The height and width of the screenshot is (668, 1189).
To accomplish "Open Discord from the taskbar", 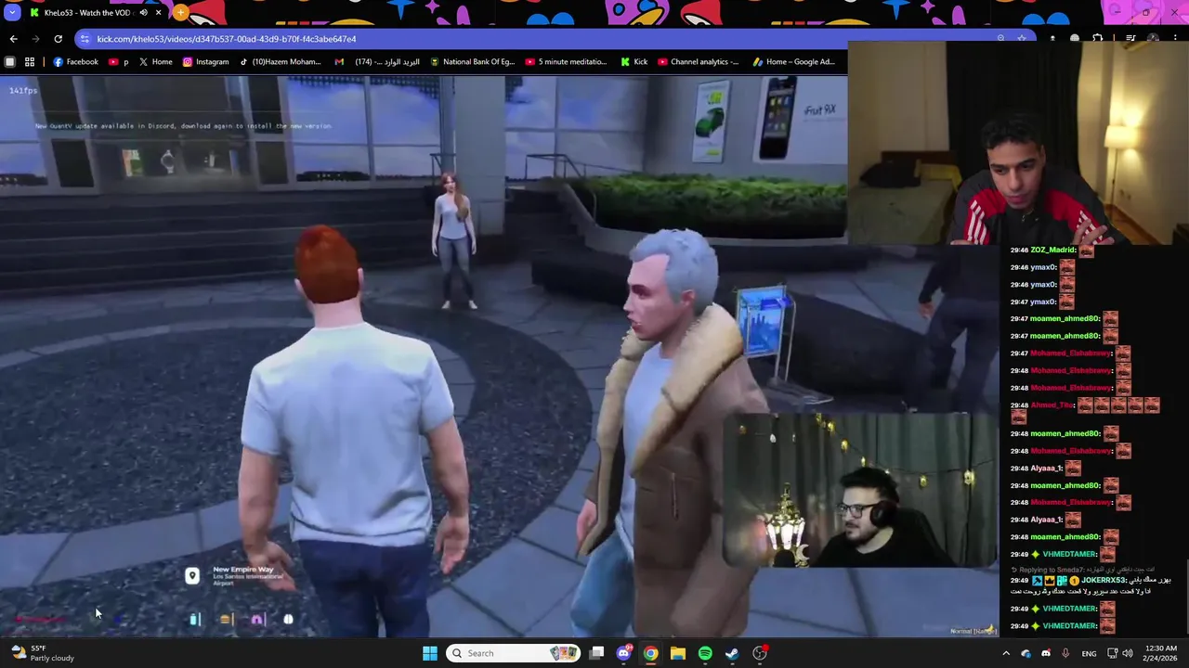I will tap(623, 653).
